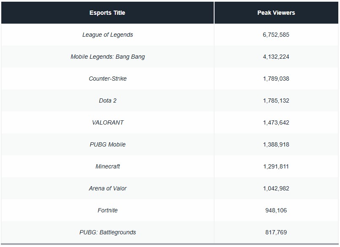Click the Fortnite title cell
The image size is (340, 247).
pos(108,210)
